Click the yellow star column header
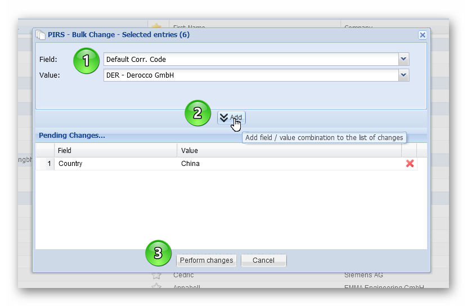This screenshot has height=306, width=467. [x=156, y=26]
